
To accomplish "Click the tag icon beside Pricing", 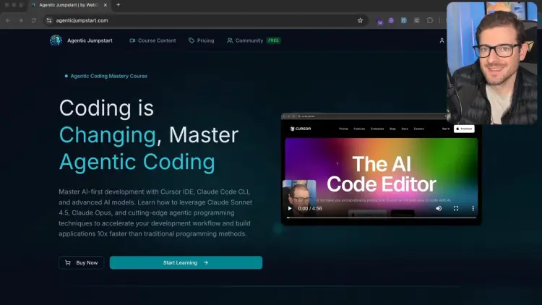I will pos(192,40).
